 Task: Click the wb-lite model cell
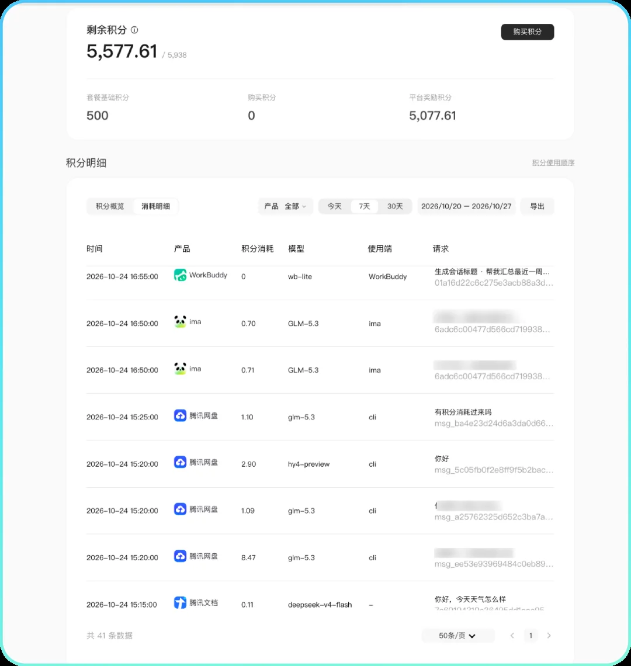(300, 276)
